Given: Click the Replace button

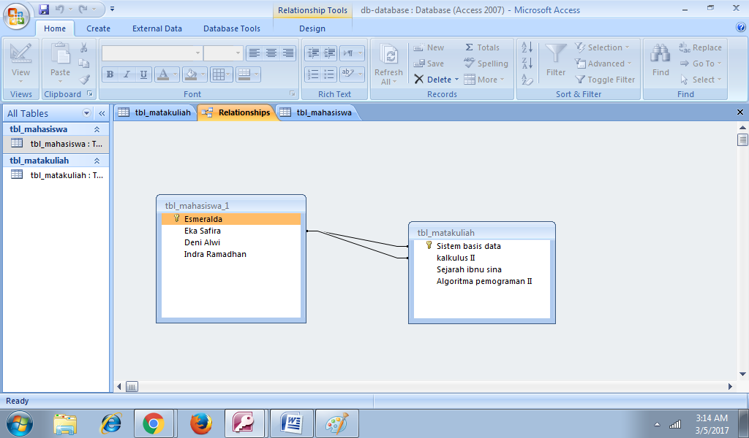Looking at the screenshot, I should click(x=701, y=47).
